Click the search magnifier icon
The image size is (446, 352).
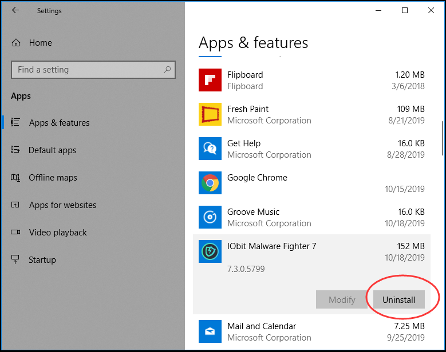167,70
